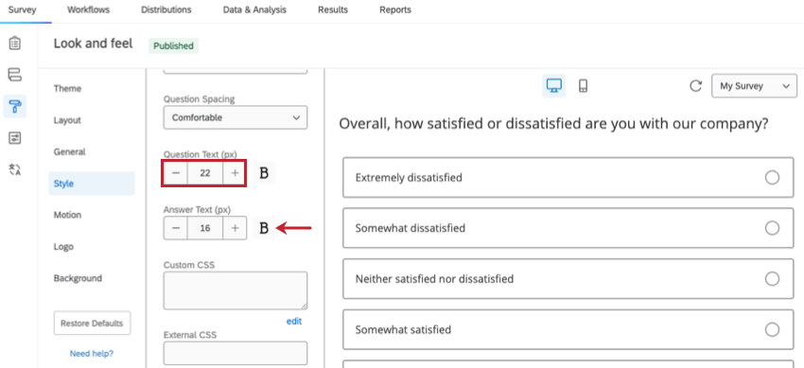Open the Results tab

tap(332, 9)
